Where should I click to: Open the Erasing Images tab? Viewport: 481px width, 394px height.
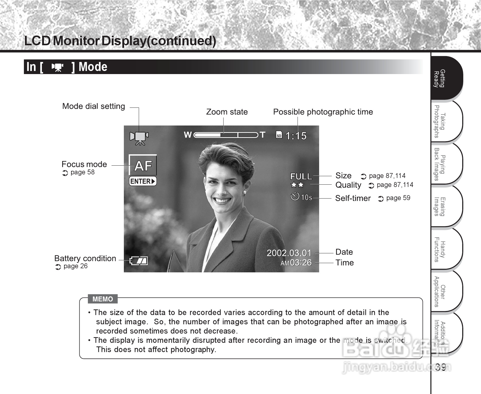click(x=447, y=207)
